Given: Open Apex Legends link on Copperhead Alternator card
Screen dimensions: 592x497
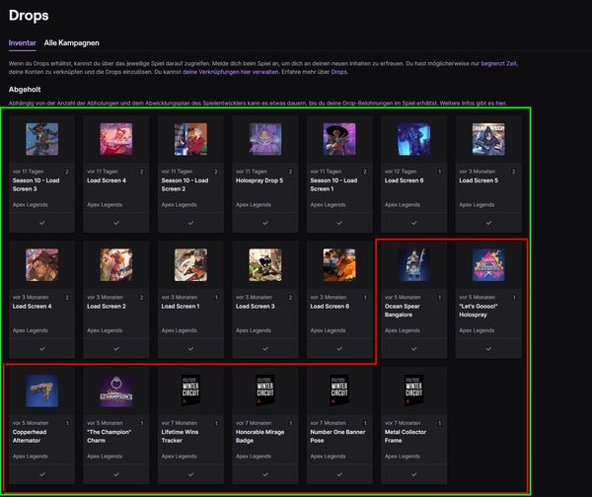Looking at the screenshot, I should pos(31,456).
